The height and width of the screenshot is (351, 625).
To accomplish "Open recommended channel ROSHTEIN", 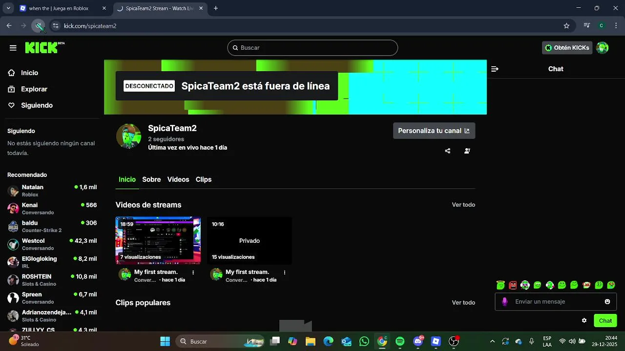I will coord(52,280).
